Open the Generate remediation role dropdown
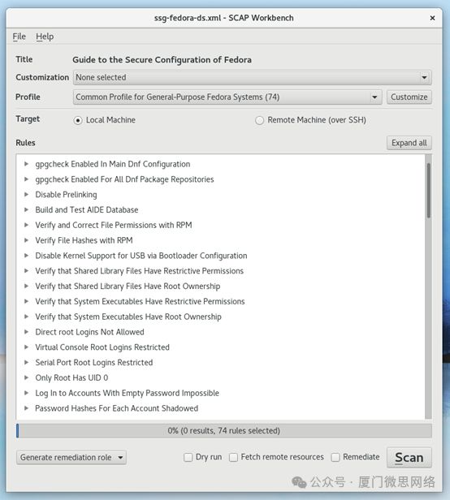 [x=71, y=457]
